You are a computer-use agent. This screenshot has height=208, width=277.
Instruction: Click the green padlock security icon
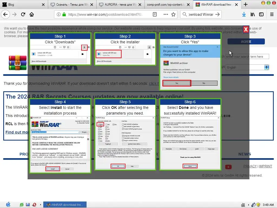click(64, 15)
